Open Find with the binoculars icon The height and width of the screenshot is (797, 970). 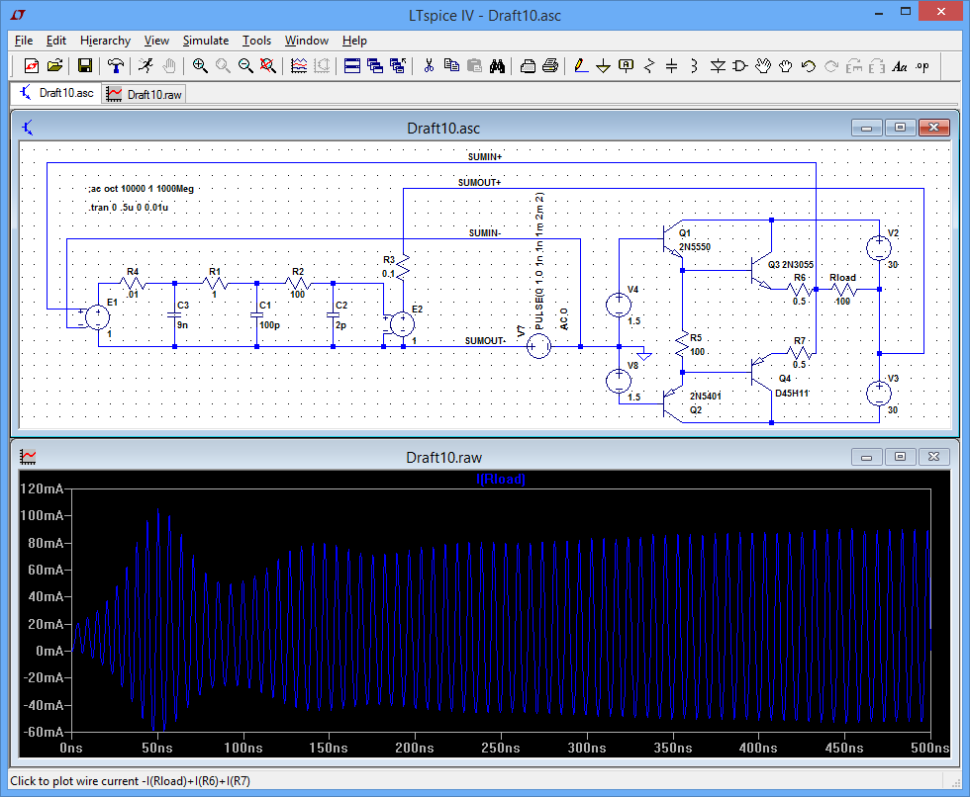497,65
